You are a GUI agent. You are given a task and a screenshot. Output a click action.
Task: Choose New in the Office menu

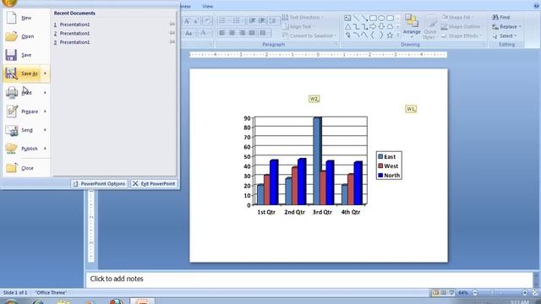(x=26, y=18)
